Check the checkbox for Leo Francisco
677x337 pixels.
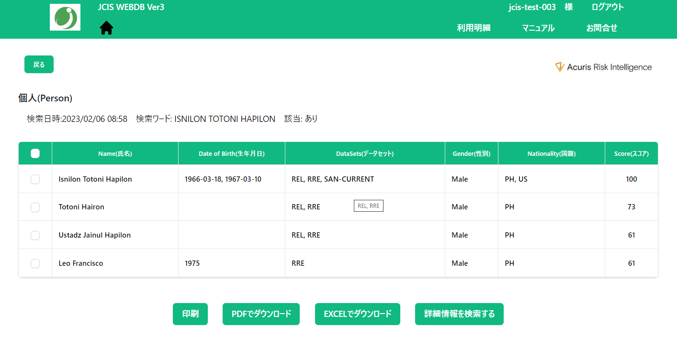(x=35, y=263)
